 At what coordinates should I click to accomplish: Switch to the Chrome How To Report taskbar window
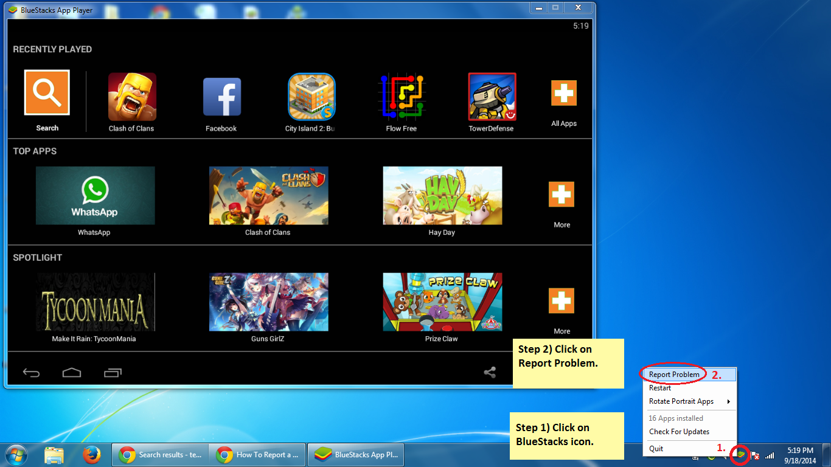[x=258, y=455]
